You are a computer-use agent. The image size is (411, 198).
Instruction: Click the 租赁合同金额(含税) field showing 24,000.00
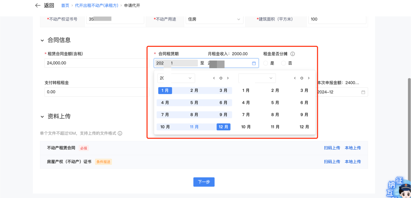click(97, 63)
